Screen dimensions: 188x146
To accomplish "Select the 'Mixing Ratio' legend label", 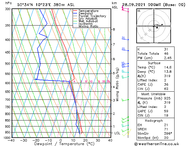I will [x=88, y=26].
